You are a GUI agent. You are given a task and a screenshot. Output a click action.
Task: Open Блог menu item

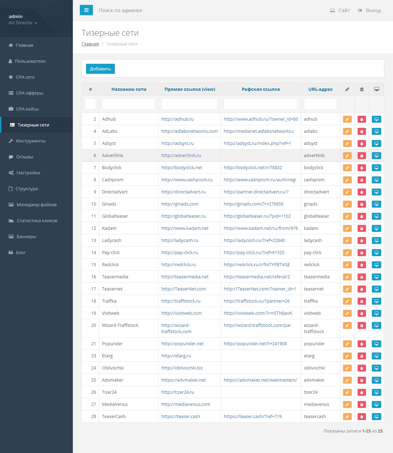[x=36, y=252]
